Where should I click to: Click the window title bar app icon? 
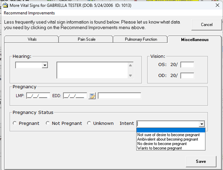(5, 6)
